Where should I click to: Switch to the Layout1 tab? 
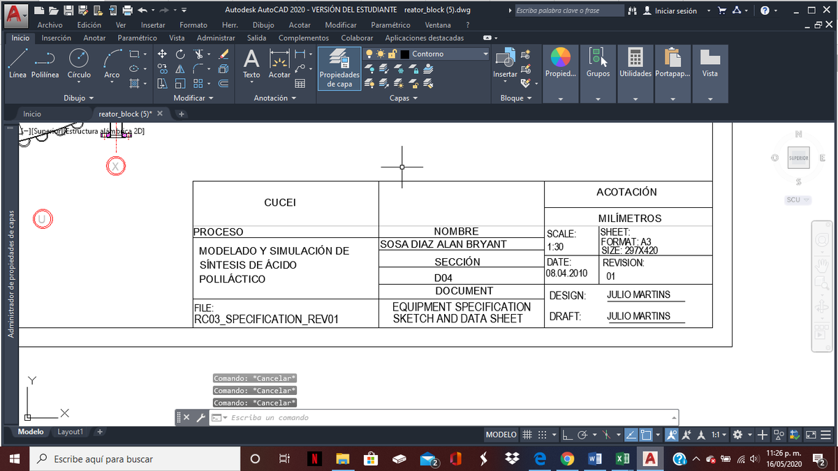pos(70,432)
